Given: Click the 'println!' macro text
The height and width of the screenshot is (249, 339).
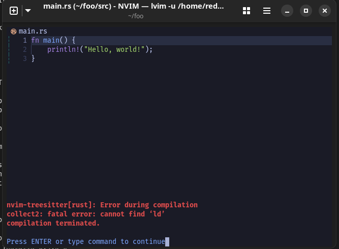Looking at the screenshot, I should (x=64, y=49).
